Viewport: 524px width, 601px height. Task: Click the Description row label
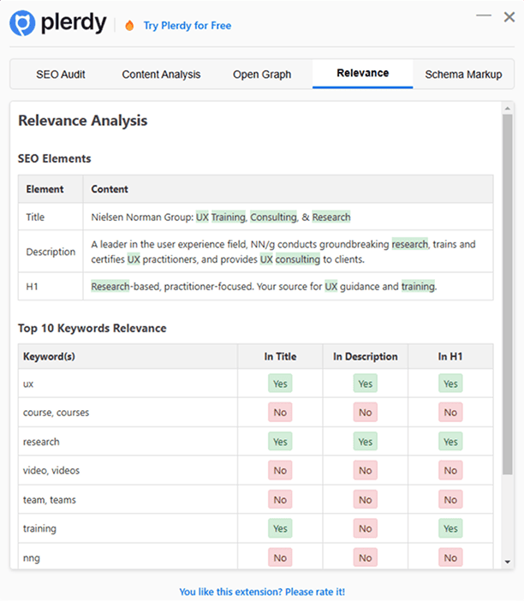pos(51,252)
